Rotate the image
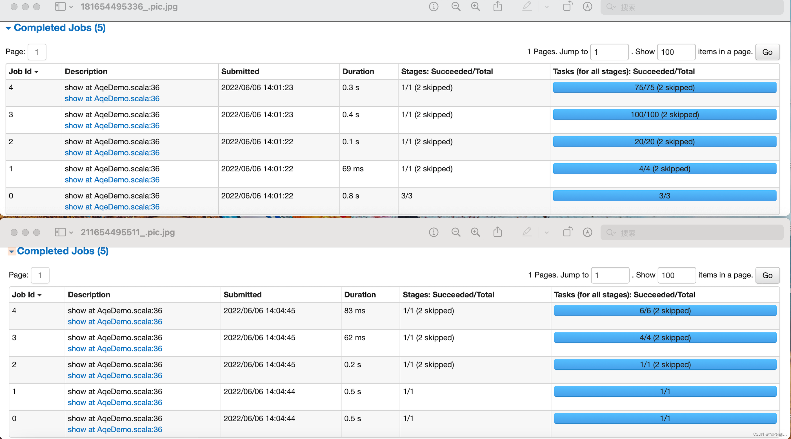Viewport: 791px width, 439px height. [567, 6]
